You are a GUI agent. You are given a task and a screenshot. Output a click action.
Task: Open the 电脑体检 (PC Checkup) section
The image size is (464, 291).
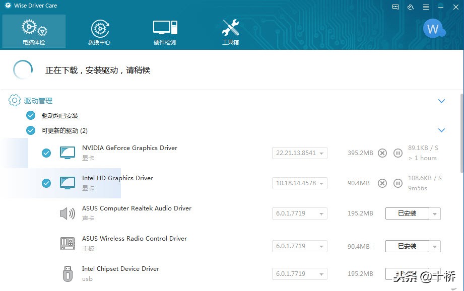click(34, 31)
